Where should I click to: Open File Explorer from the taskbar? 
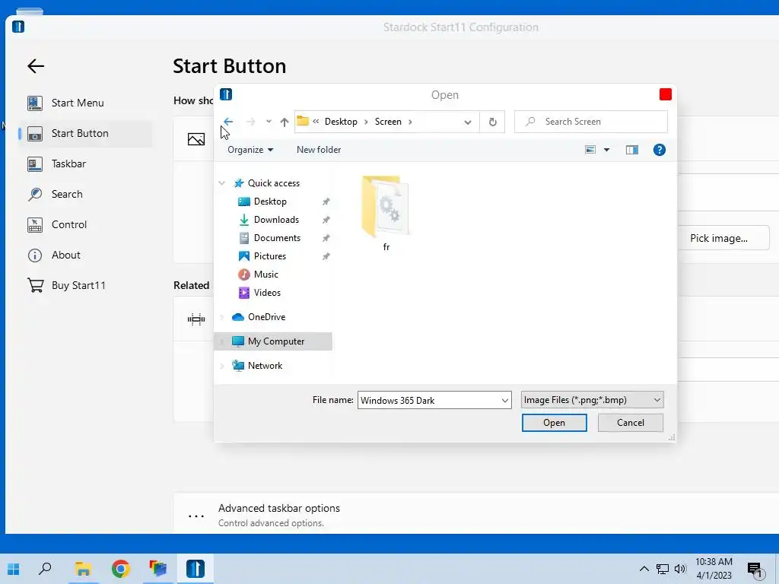[x=83, y=569]
